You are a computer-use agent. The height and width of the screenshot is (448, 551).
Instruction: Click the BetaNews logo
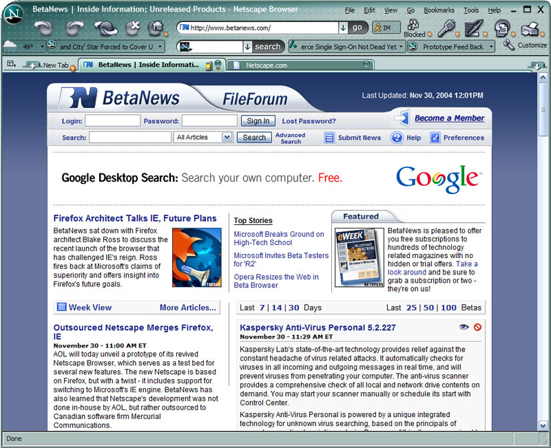tap(119, 98)
